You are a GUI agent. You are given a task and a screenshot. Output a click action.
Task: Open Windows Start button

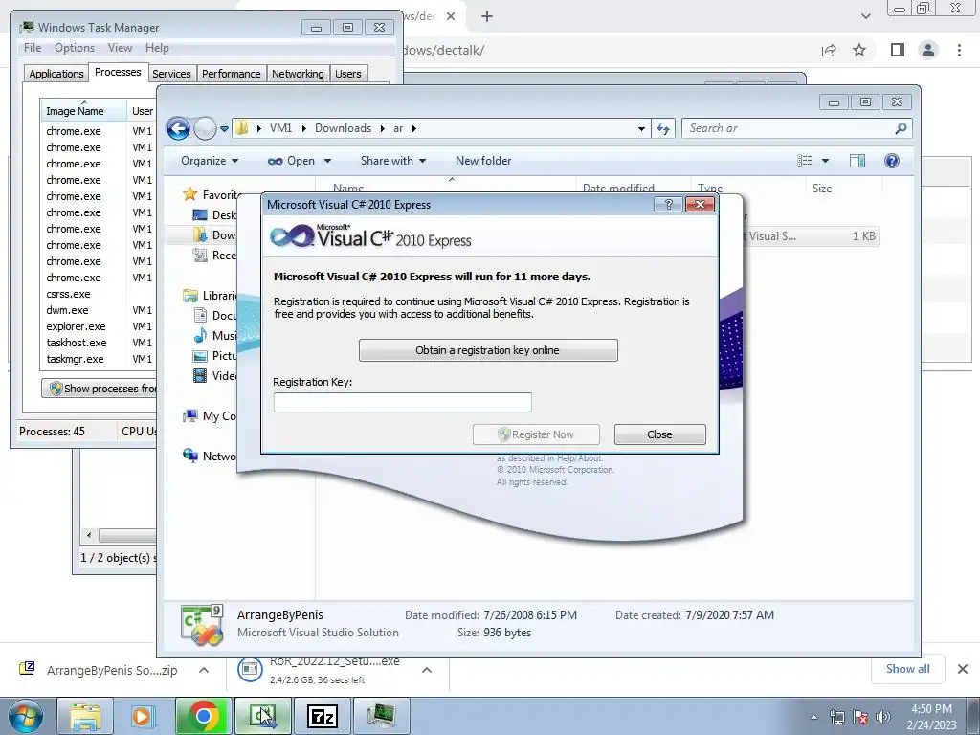click(26, 716)
